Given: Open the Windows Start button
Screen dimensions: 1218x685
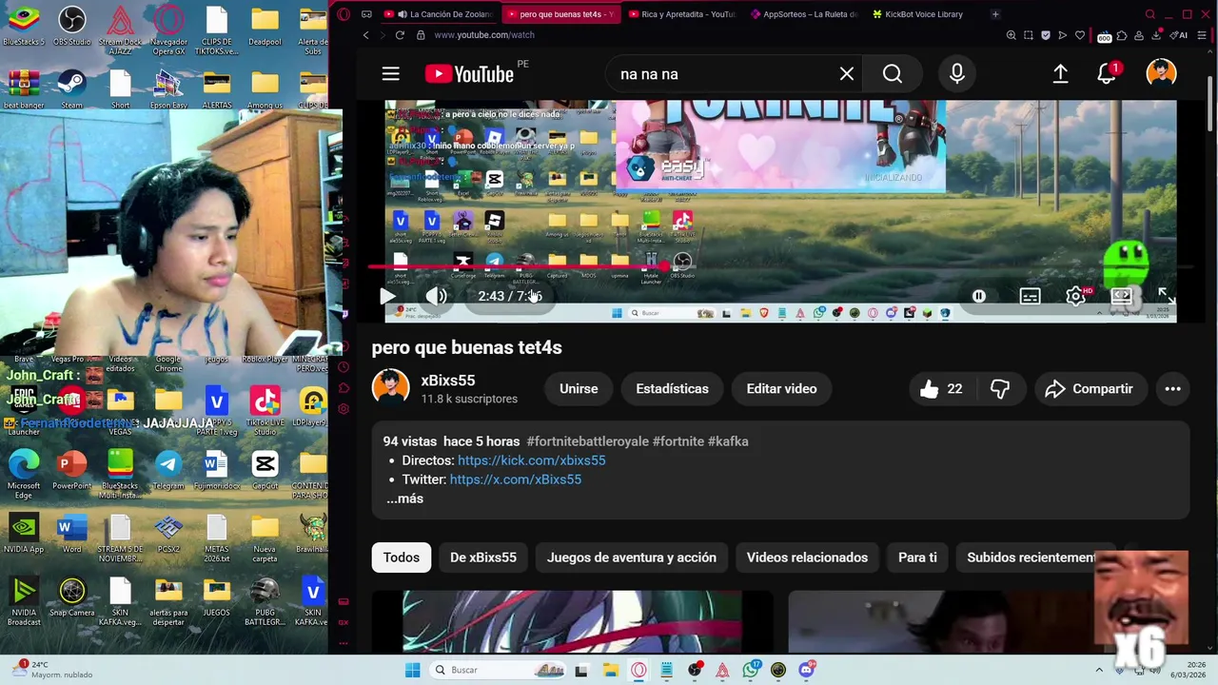Looking at the screenshot, I should click(x=412, y=670).
